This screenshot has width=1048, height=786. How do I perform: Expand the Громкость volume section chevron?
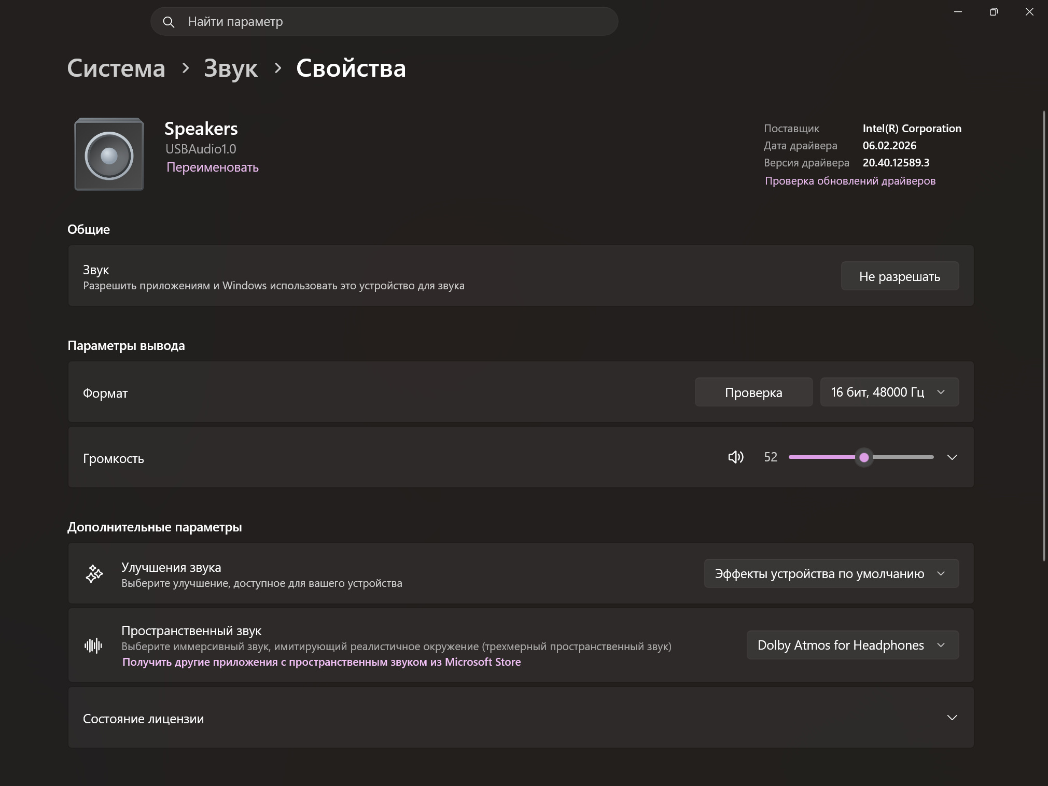(952, 457)
